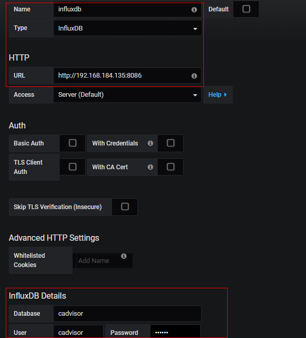Screen dimensions: 306x338
Task: Click the Auth section heading
Action: [x=17, y=126]
